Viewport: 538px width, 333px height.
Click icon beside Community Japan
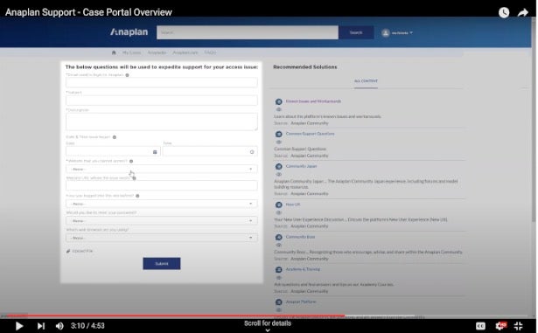pyautogui.click(x=278, y=167)
